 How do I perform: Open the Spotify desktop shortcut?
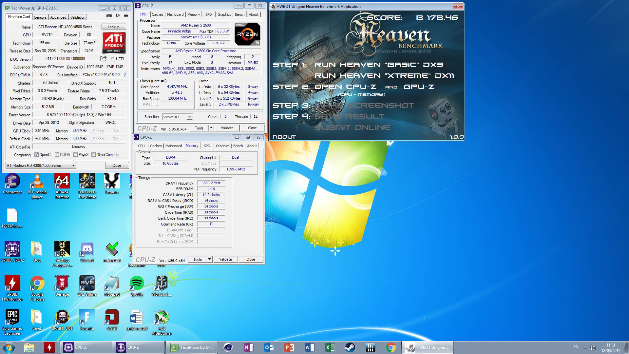(x=137, y=286)
